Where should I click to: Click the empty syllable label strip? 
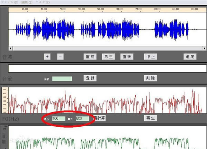tap(106, 68)
